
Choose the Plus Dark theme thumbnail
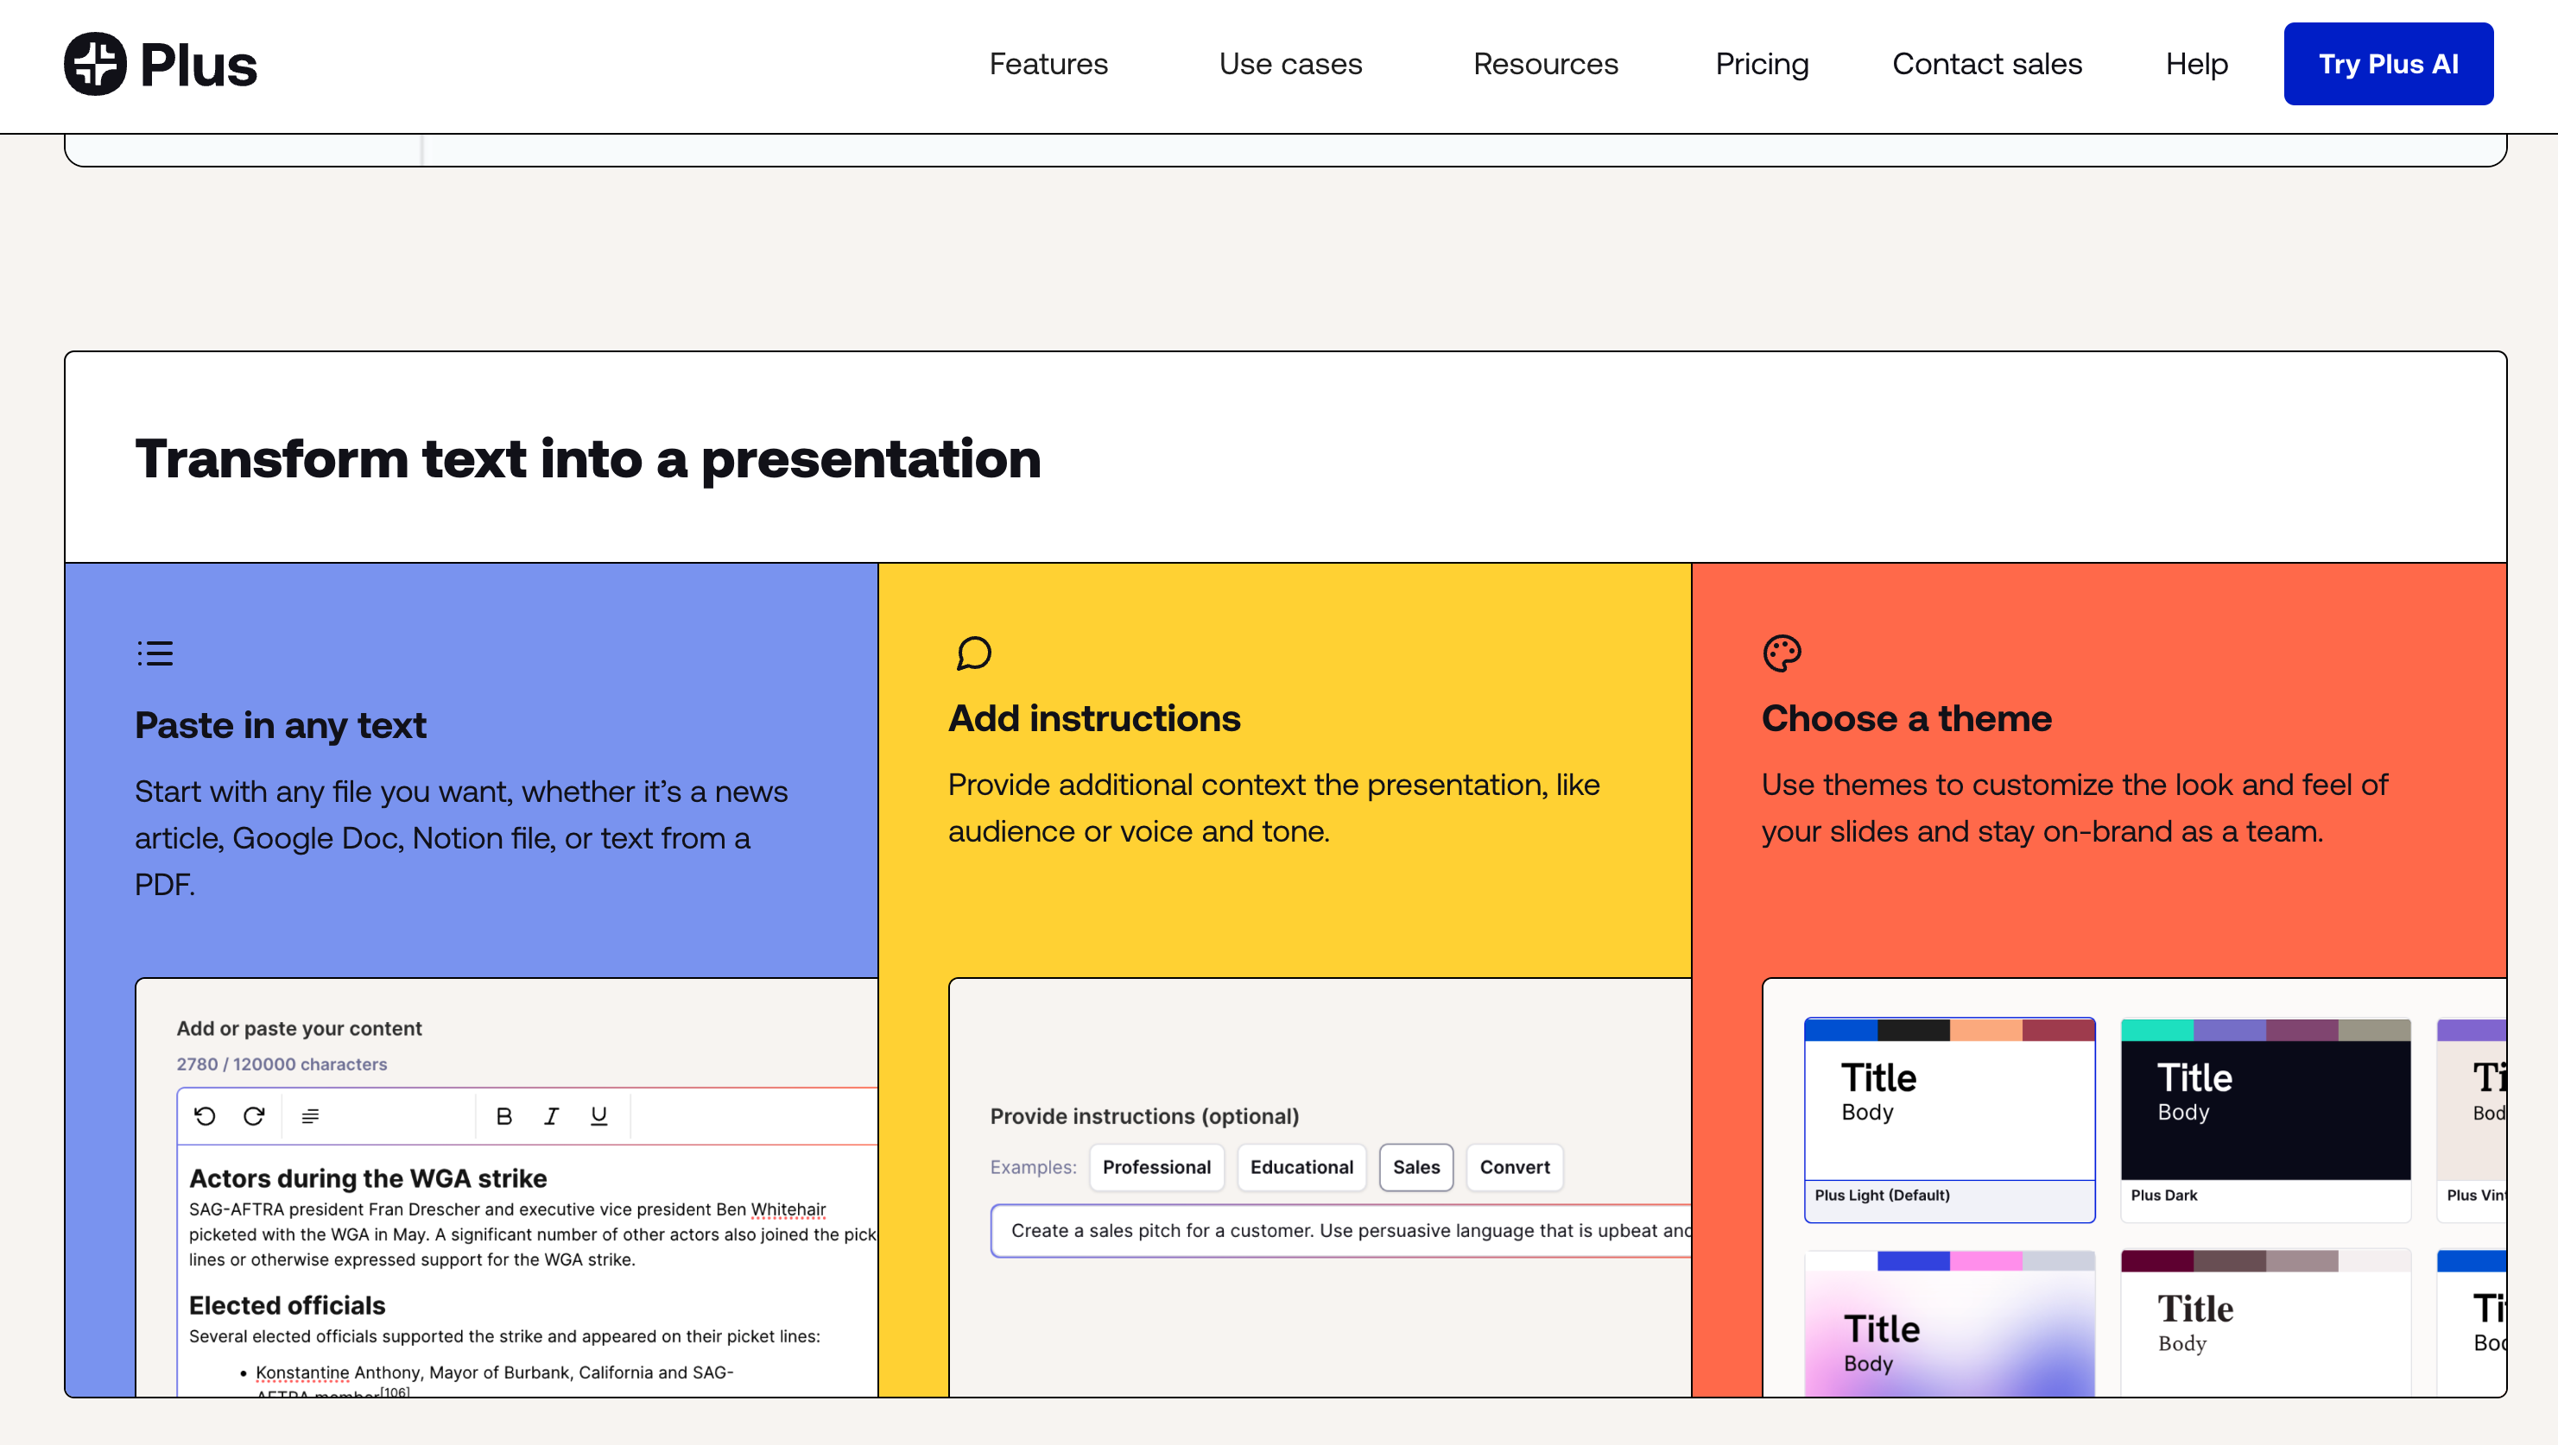[2265, 1119]
